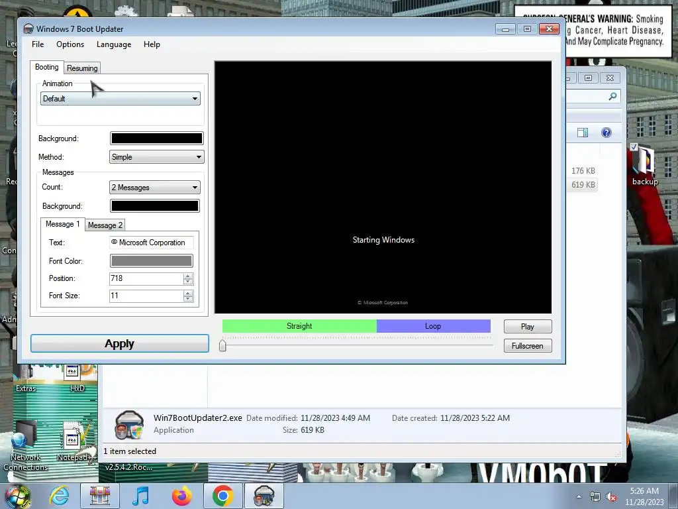The image size is (678, 509).
Task: Click the search magnifier in Explorer window
Action: (x=612, y=97)
